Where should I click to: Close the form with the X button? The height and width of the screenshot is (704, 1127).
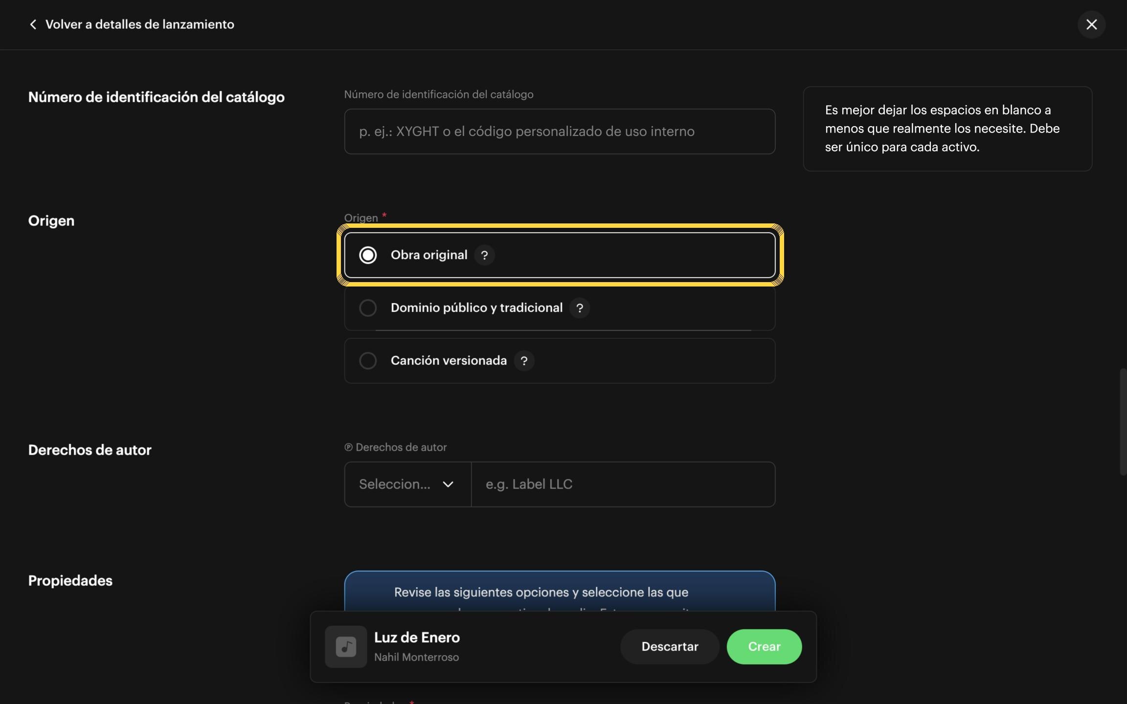pyautogui.click(x=1091, y=24)
